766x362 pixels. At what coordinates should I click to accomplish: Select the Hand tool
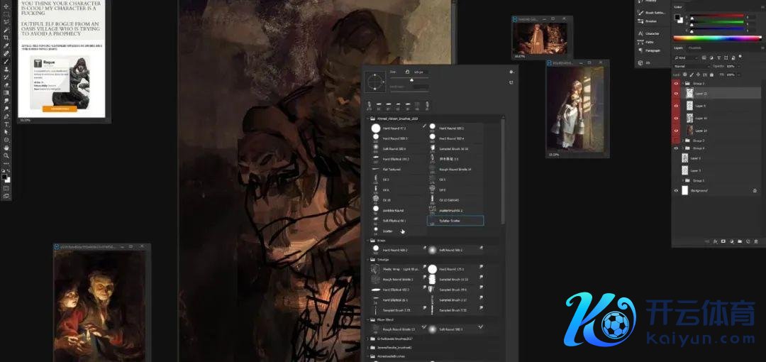(6, 147)
